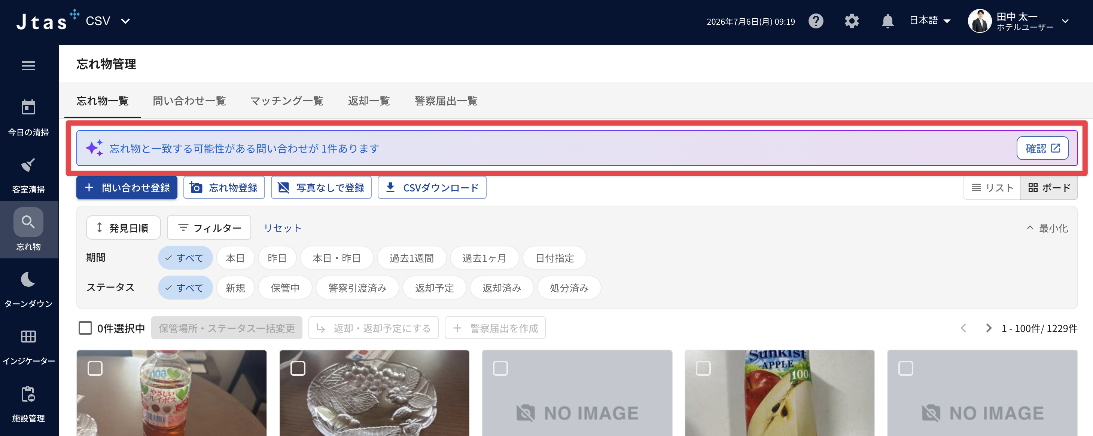Open the 日本語 language dropdown
The height and width of the screenshot is (436, 1093).
point(930,20)
